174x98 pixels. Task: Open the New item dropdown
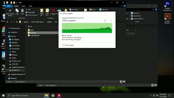pyautogui.click(x=74, y=10)
